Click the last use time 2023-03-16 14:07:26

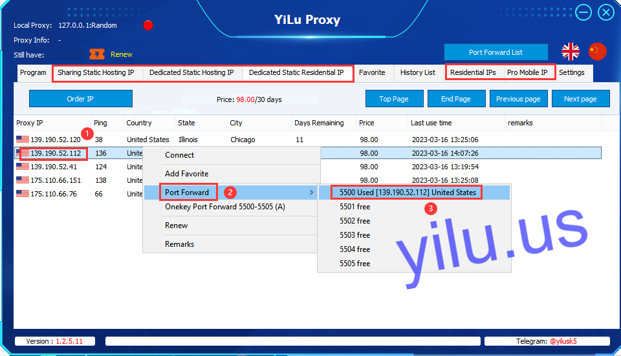pos(445,153)
